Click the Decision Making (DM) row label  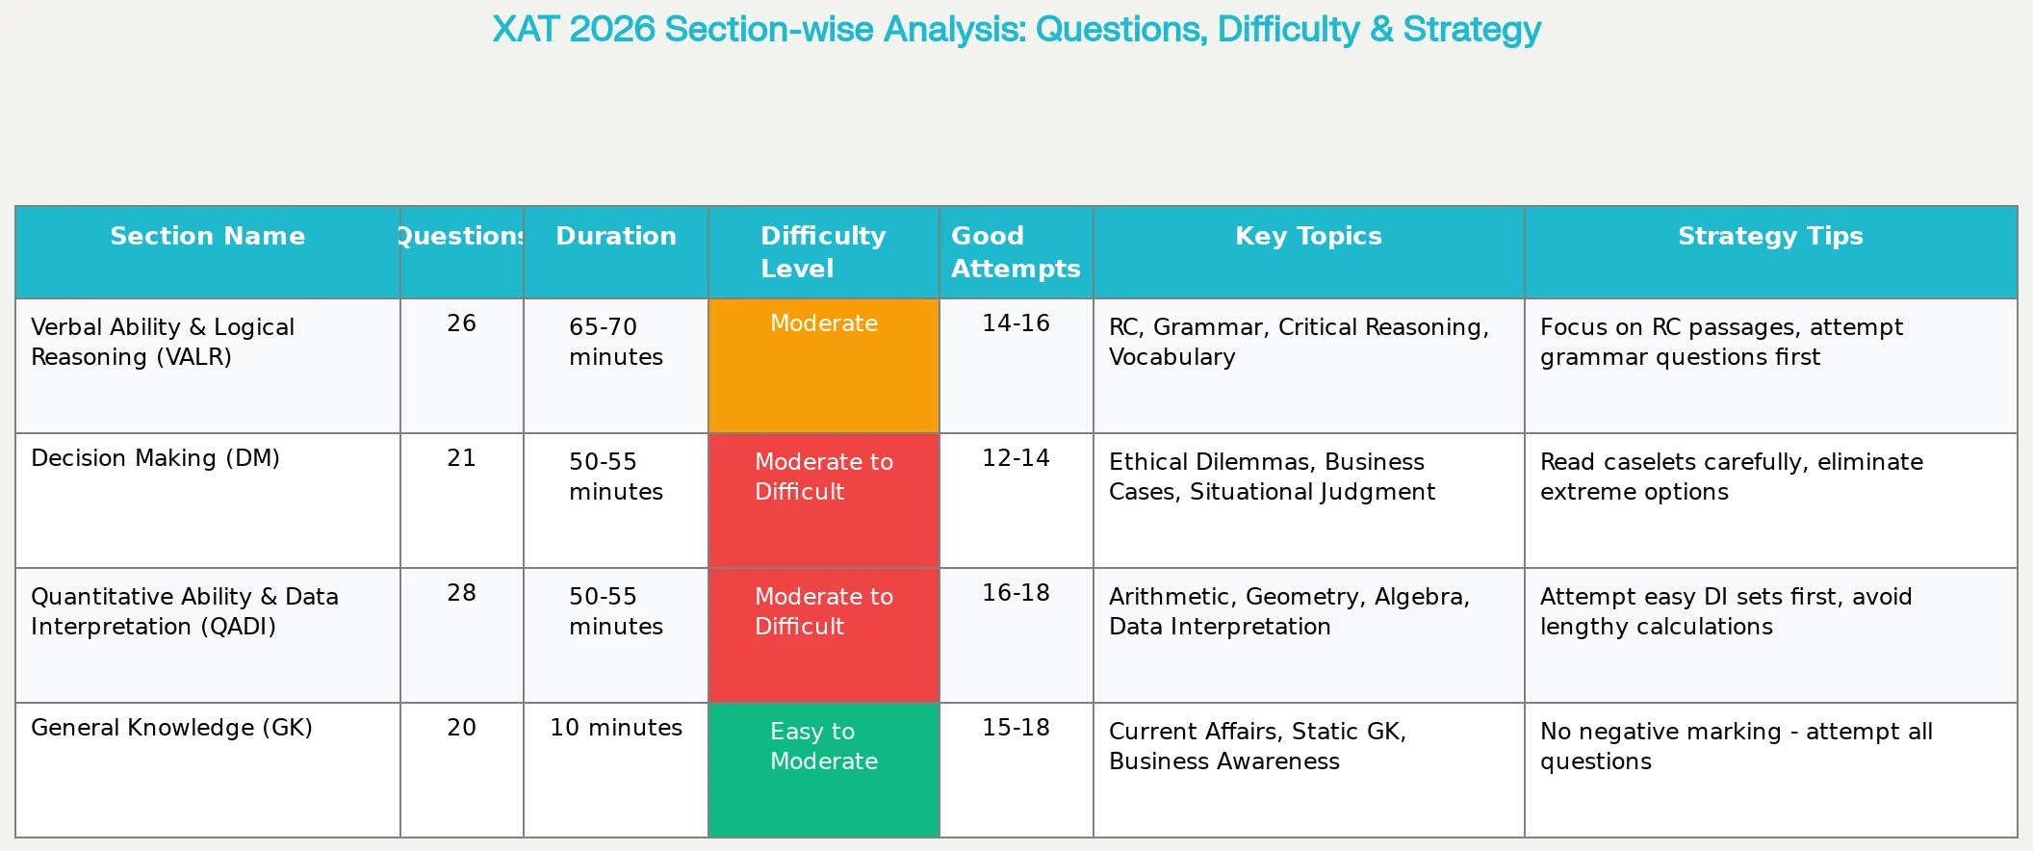coord(155,458)
